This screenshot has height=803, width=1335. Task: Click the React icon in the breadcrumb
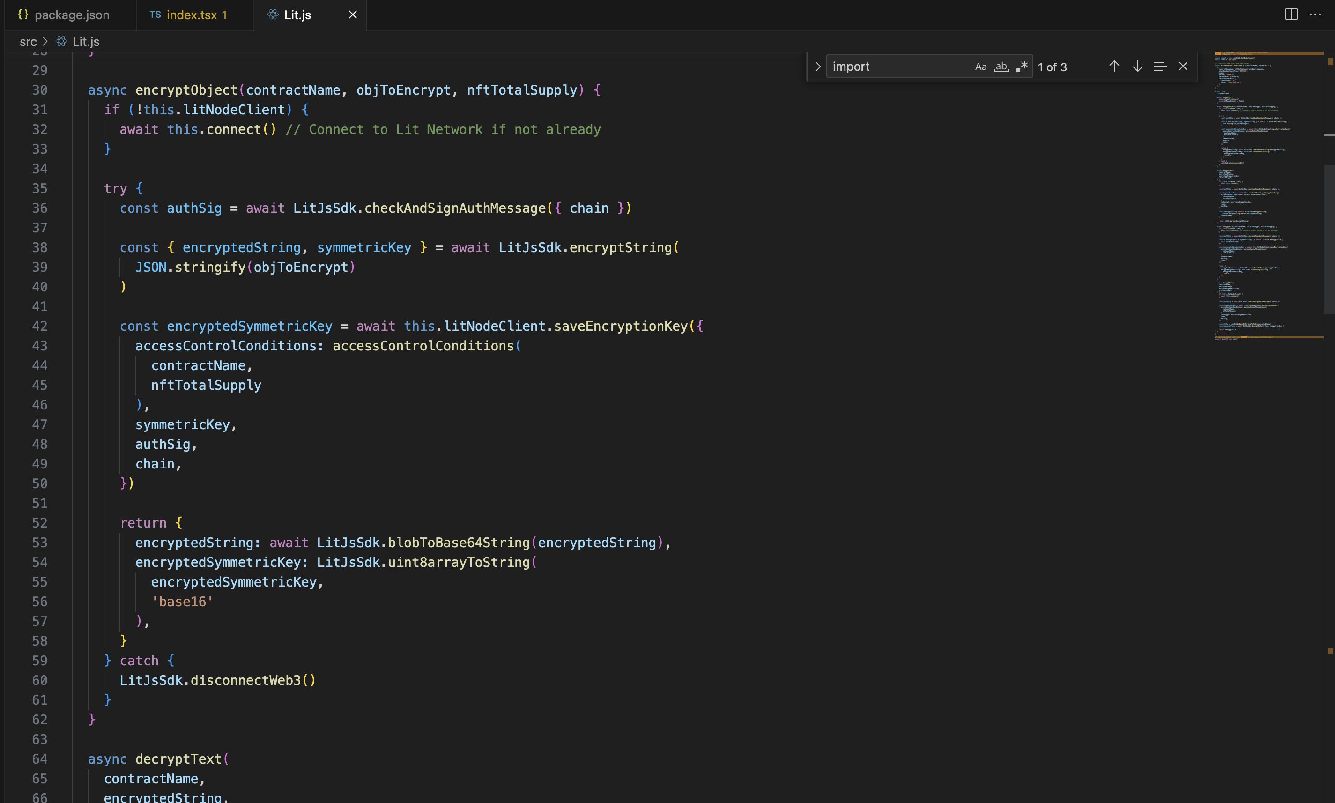coord(62,41)
